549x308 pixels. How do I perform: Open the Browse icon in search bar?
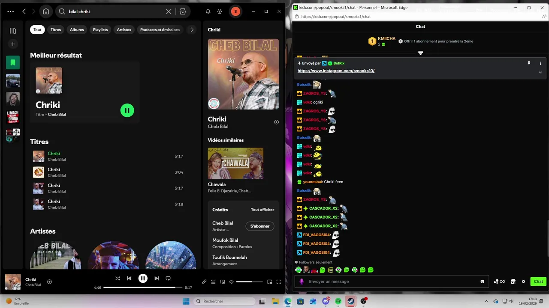coord(183,12)
